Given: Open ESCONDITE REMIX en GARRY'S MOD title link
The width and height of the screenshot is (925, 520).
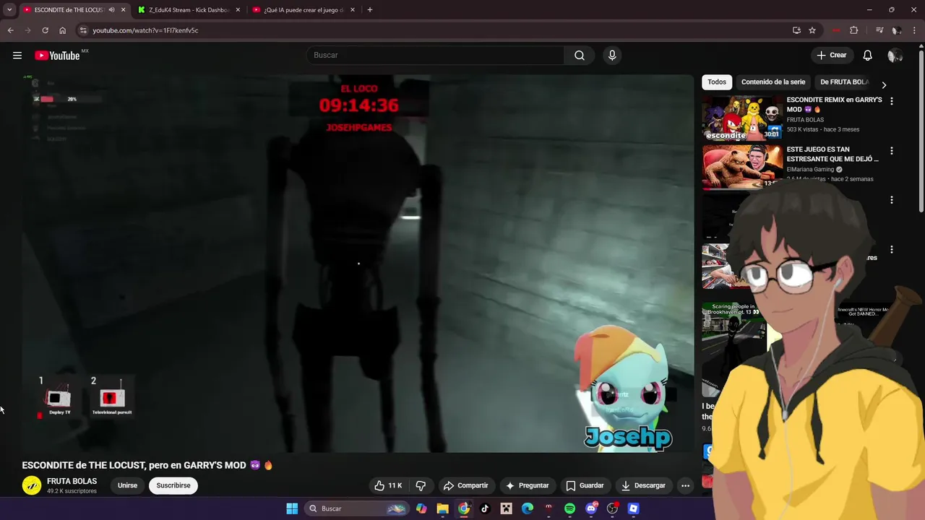Looking at the screenshot, I should point(834,105).
